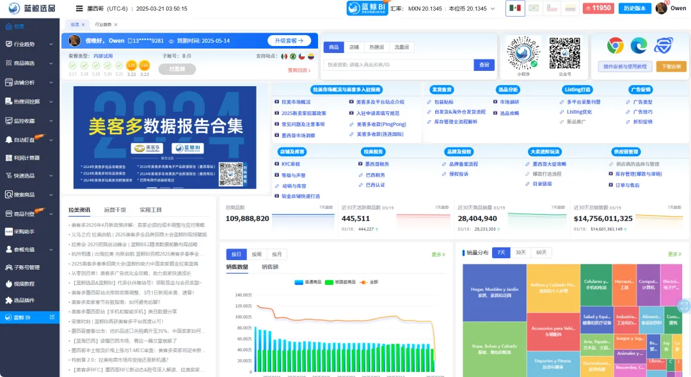Select 60天 sales distribution range
Image resolution: width=691 pixels, height=377 pixels.
point(542,252)
